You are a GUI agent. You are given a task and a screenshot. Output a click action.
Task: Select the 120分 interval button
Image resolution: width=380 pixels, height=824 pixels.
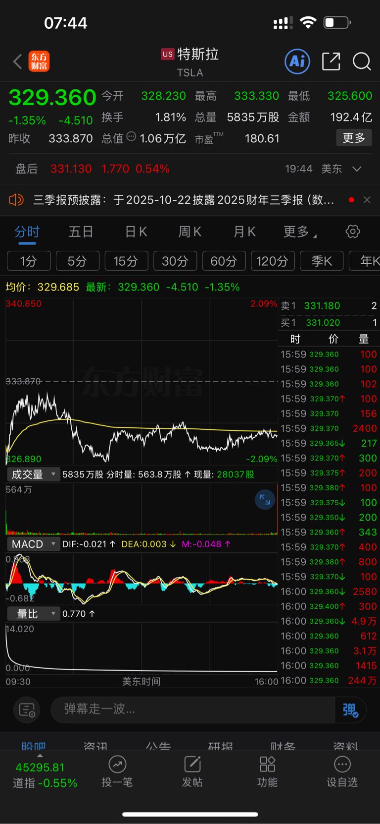click(x=273, y=261)
